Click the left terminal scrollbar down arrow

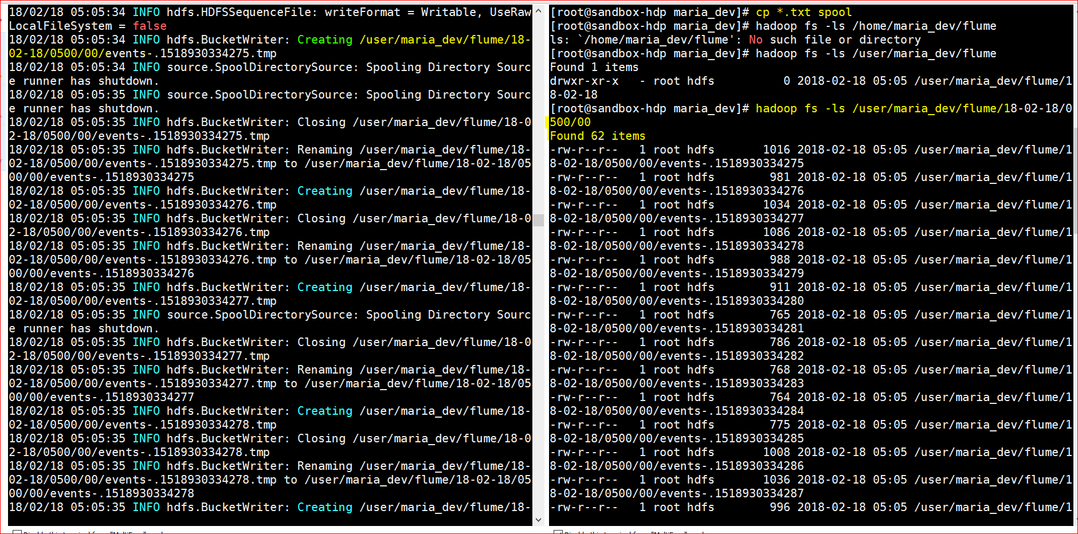pos(538,520)
